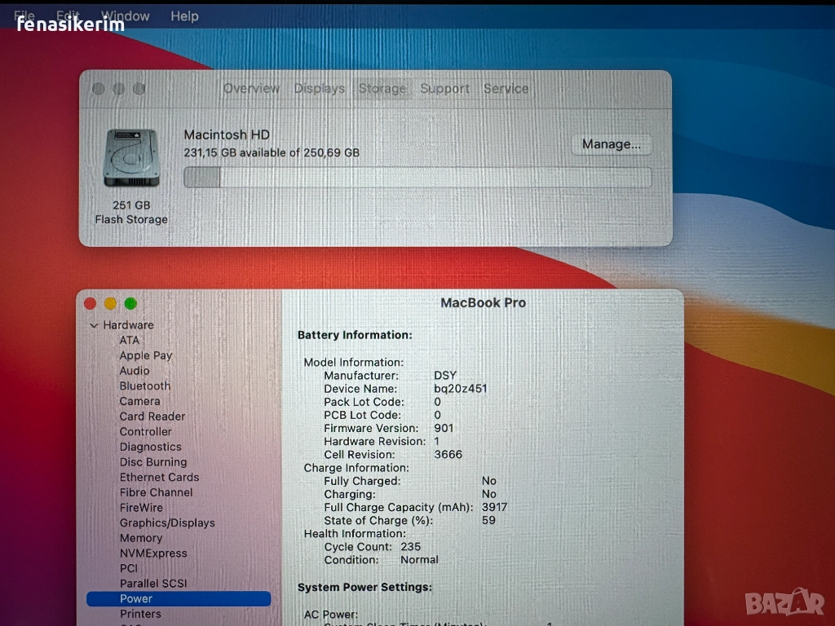Open the Overview tab
The height and width of the screenshot is (626, 835).
click(251, 89)
